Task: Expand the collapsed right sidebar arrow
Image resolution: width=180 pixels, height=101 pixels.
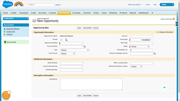Action: click(x=177, y=24)
